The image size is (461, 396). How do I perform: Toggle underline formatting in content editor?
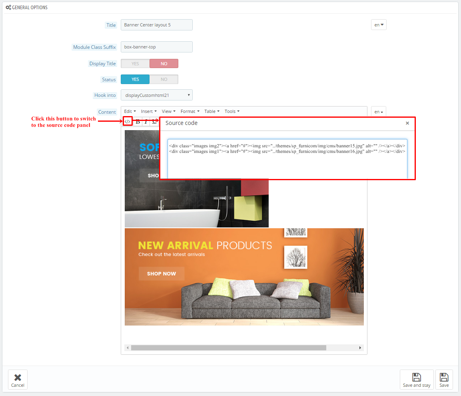(154, 122)
